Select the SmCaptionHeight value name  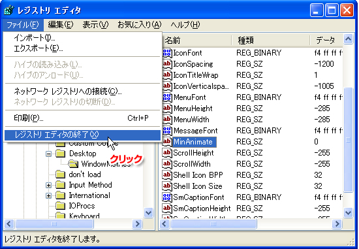coord(202,208)
